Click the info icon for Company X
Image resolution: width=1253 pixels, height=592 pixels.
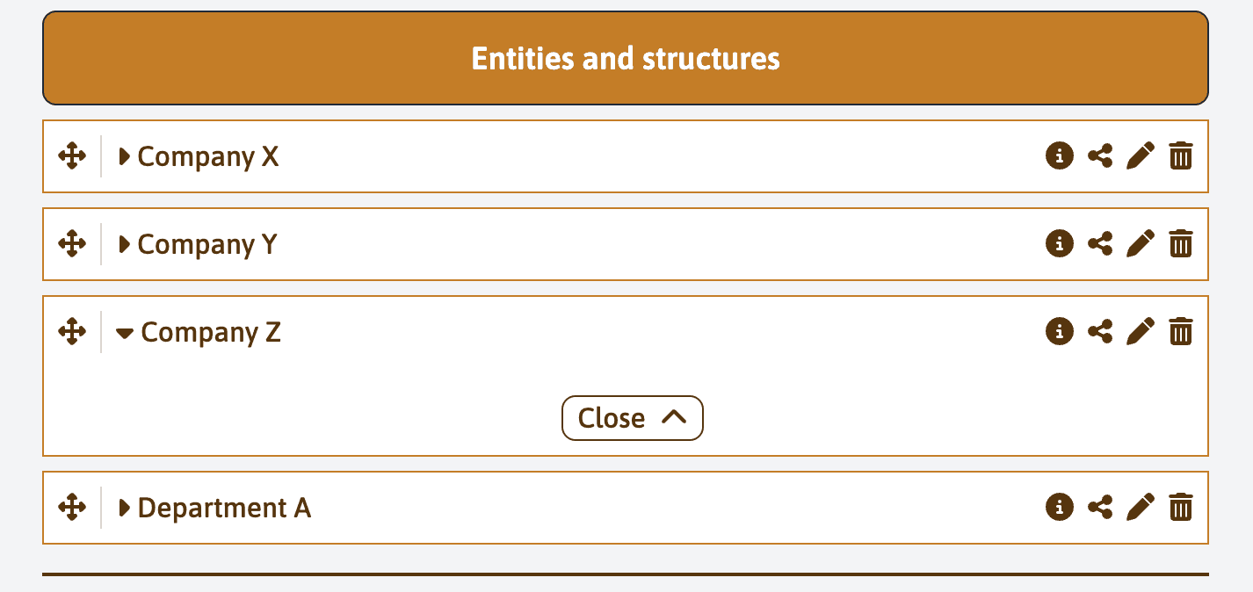pos(1060,156)
